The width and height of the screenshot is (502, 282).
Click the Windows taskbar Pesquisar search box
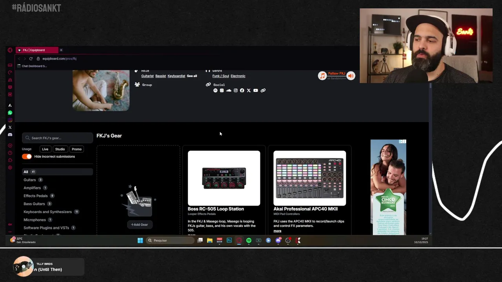click(170, 240)
